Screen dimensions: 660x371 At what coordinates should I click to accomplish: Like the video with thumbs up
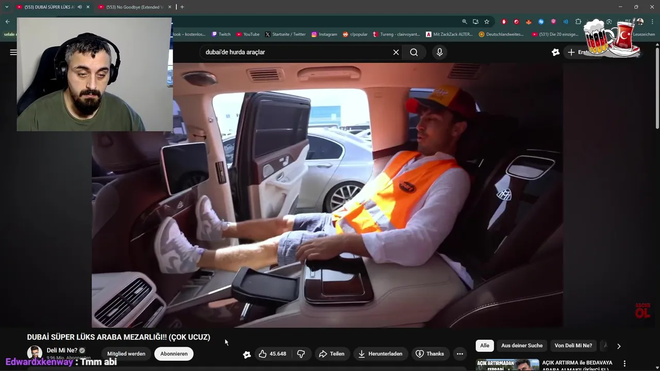pyautogui.click(x=273, y=354)
